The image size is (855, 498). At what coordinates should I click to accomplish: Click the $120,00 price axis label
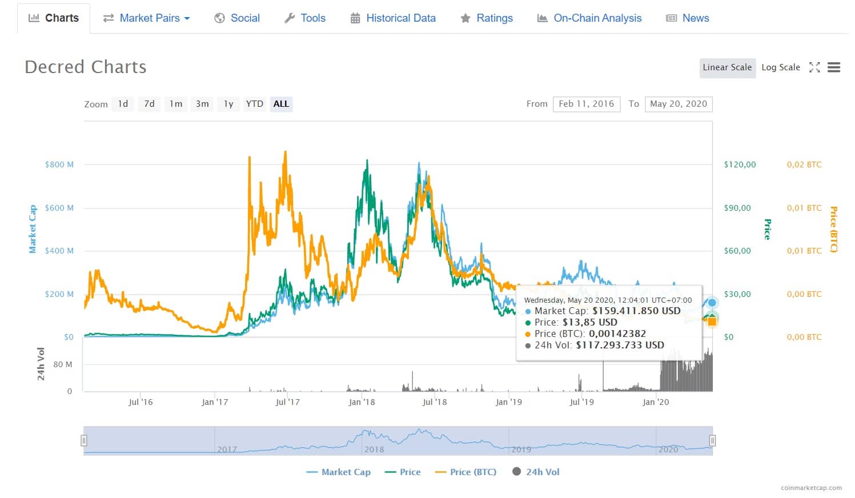point(740,164)
